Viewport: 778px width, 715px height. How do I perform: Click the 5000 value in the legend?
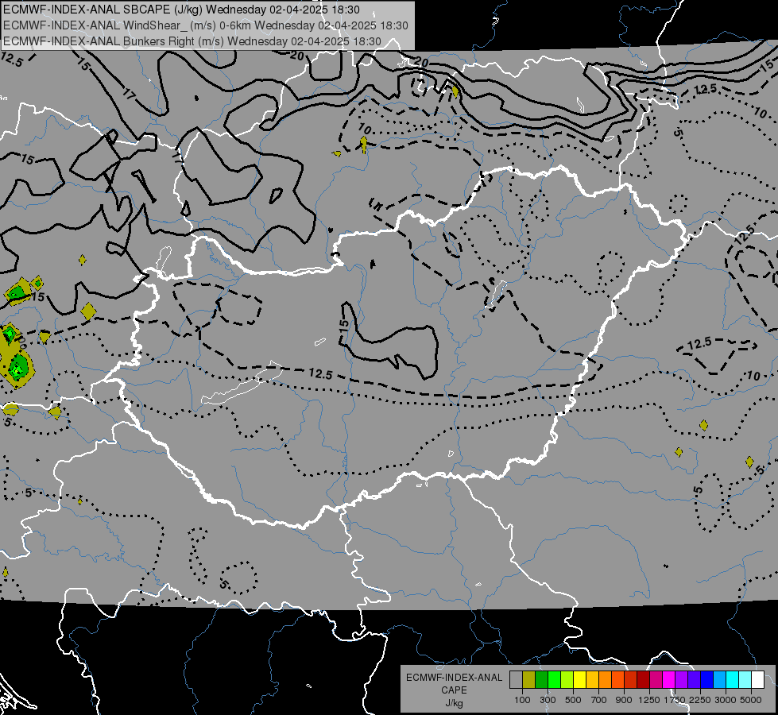pyautogui.click(x=751, y=700)
